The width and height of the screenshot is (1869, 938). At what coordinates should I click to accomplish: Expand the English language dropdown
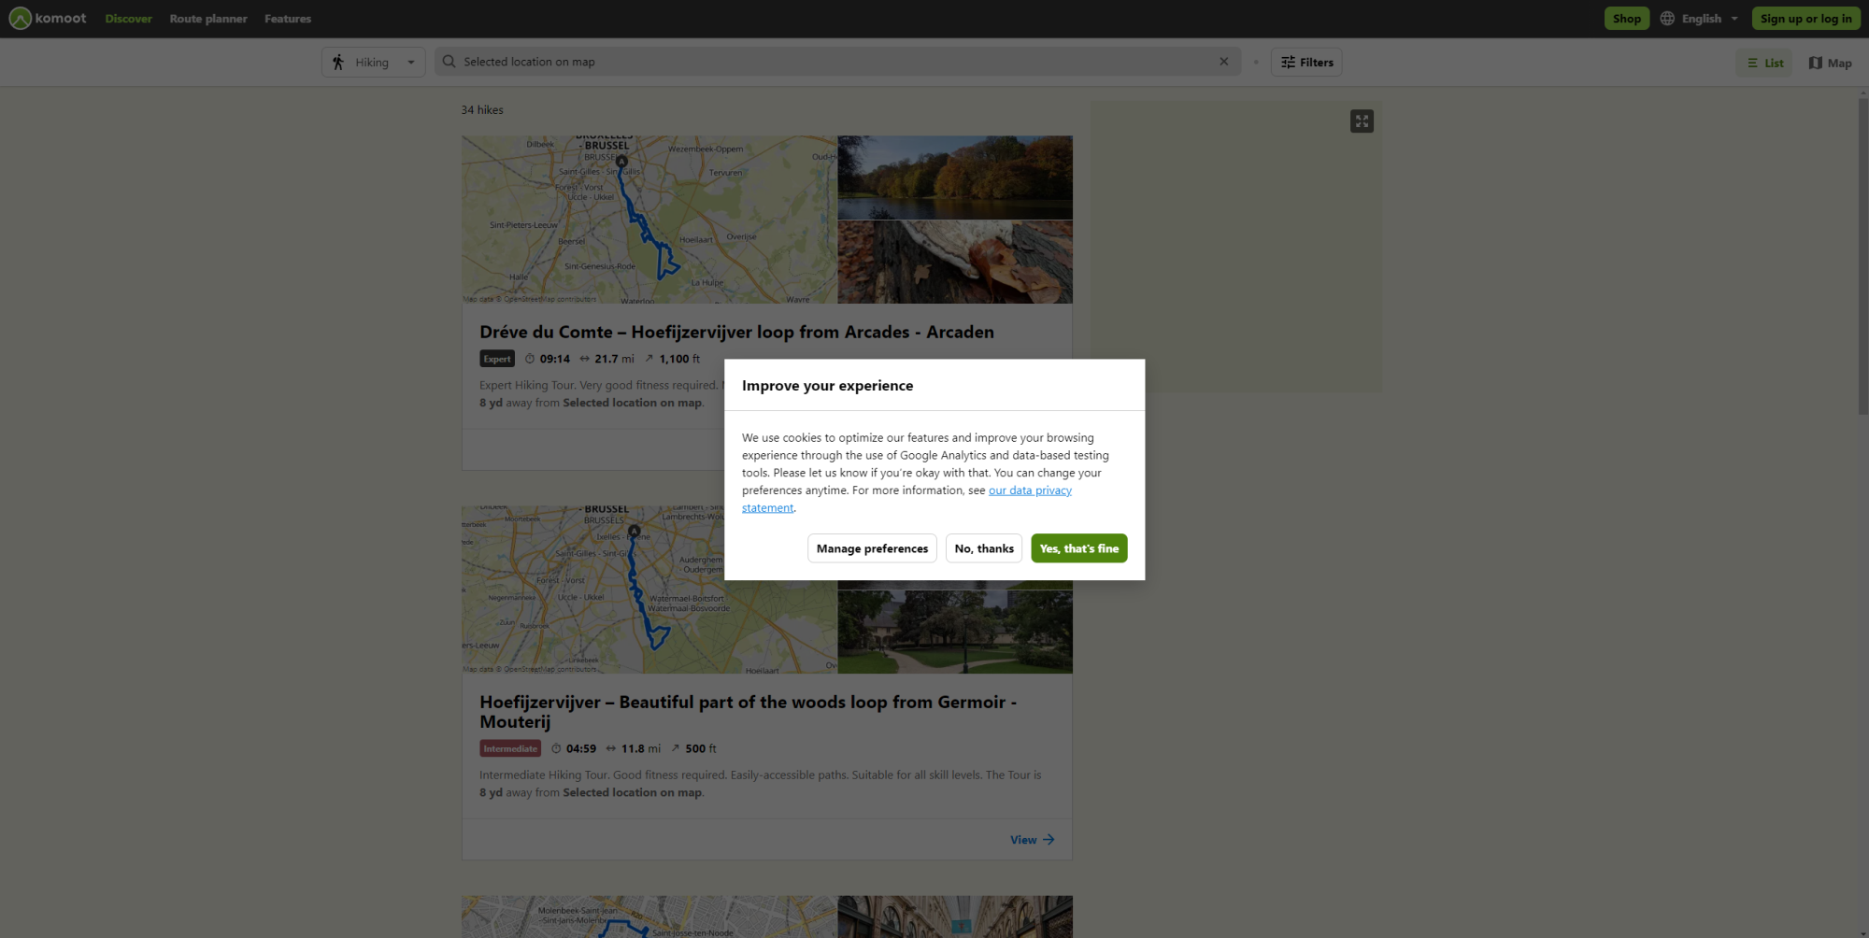1734,18
